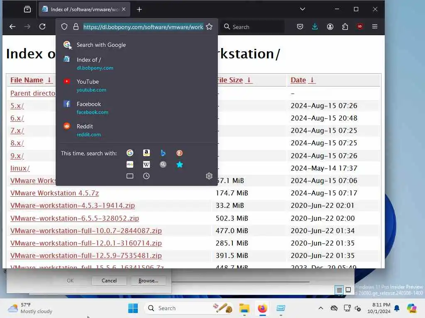Open the Extensions puzzle icon
This screenshot has height=318, width=425.
[x=345, y=26]
